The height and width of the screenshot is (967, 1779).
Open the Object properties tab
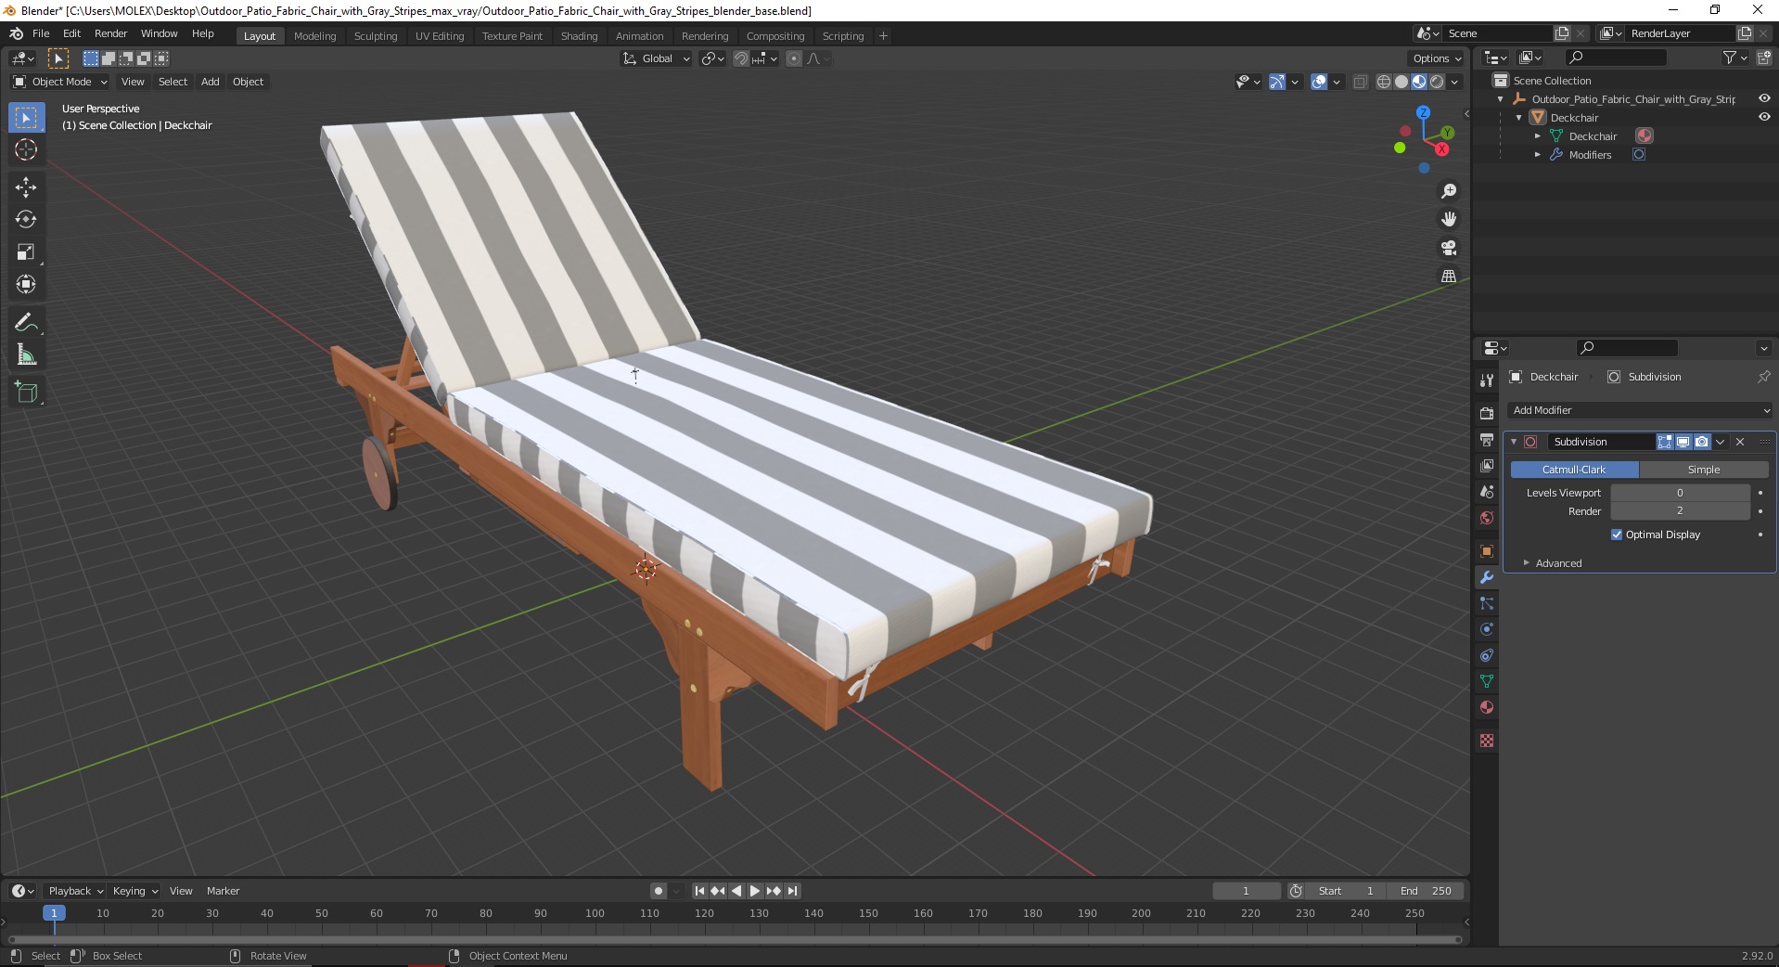(x=1487, y=551)
